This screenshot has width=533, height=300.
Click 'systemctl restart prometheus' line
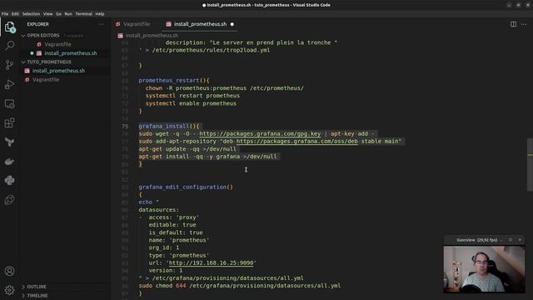coord(192,96)
